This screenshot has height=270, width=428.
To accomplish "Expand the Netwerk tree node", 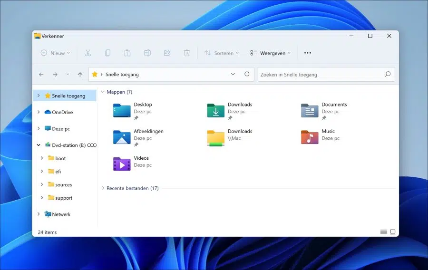I will tap(39, 214).
